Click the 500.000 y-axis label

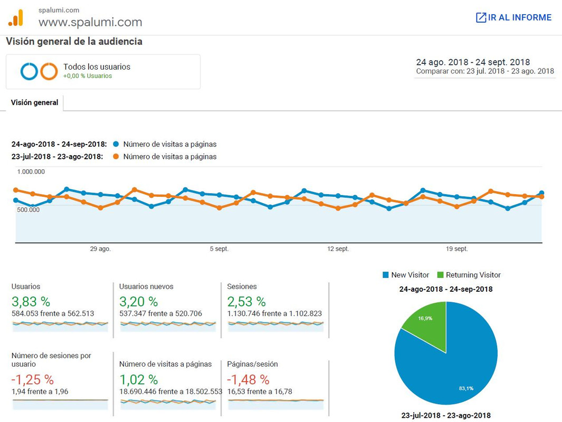coord(28,209)
